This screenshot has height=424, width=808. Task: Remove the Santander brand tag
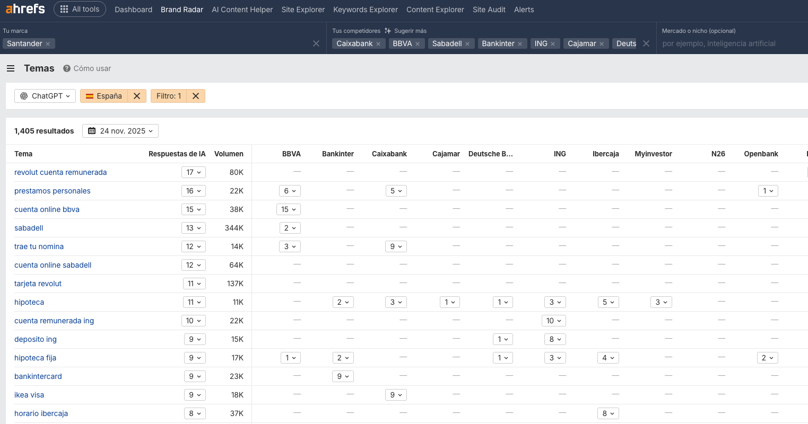point(48,44)
